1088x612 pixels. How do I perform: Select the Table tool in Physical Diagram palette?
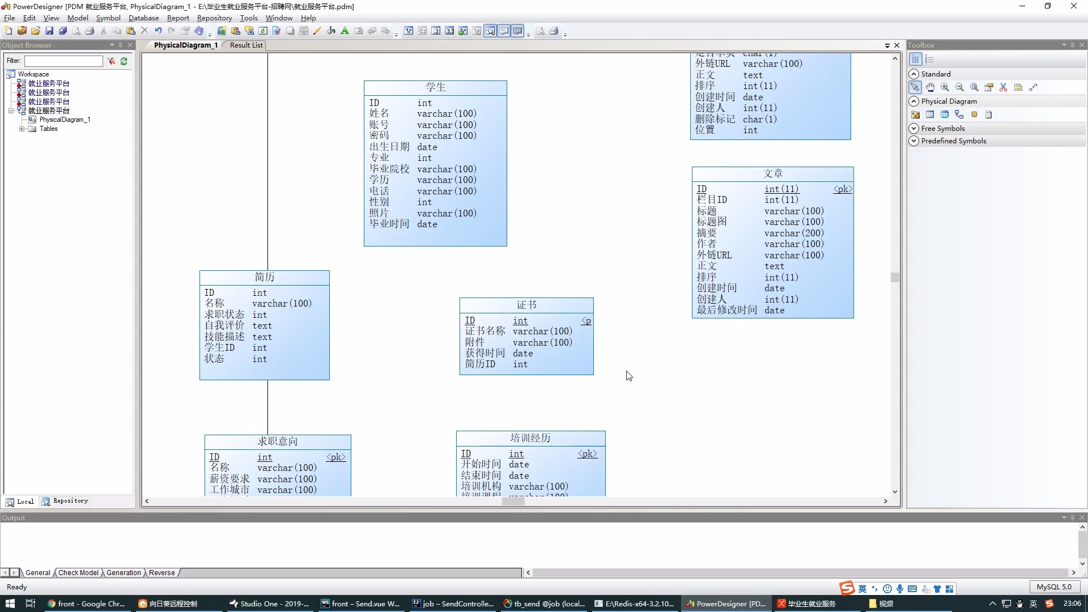point(930,114)
